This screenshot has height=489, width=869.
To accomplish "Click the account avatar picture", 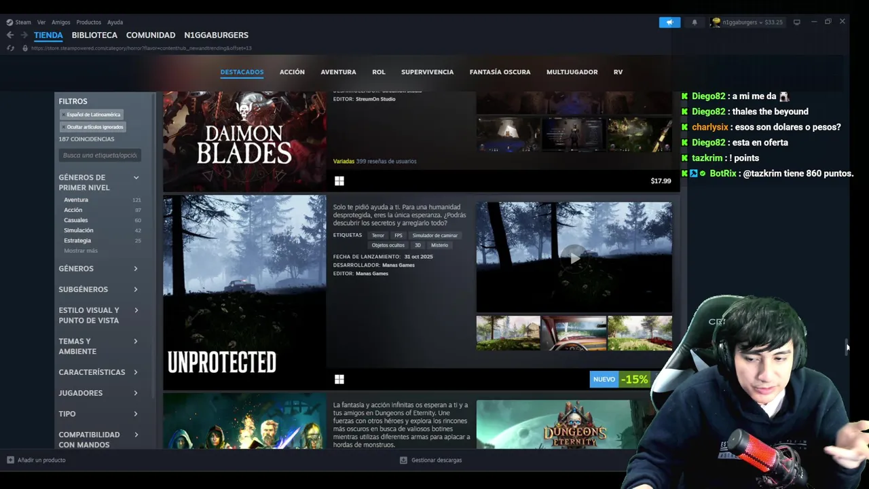I will coord(716,22).
